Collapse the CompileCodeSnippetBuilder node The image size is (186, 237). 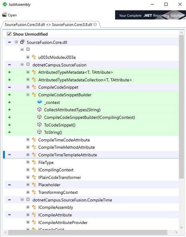(28, 95)
